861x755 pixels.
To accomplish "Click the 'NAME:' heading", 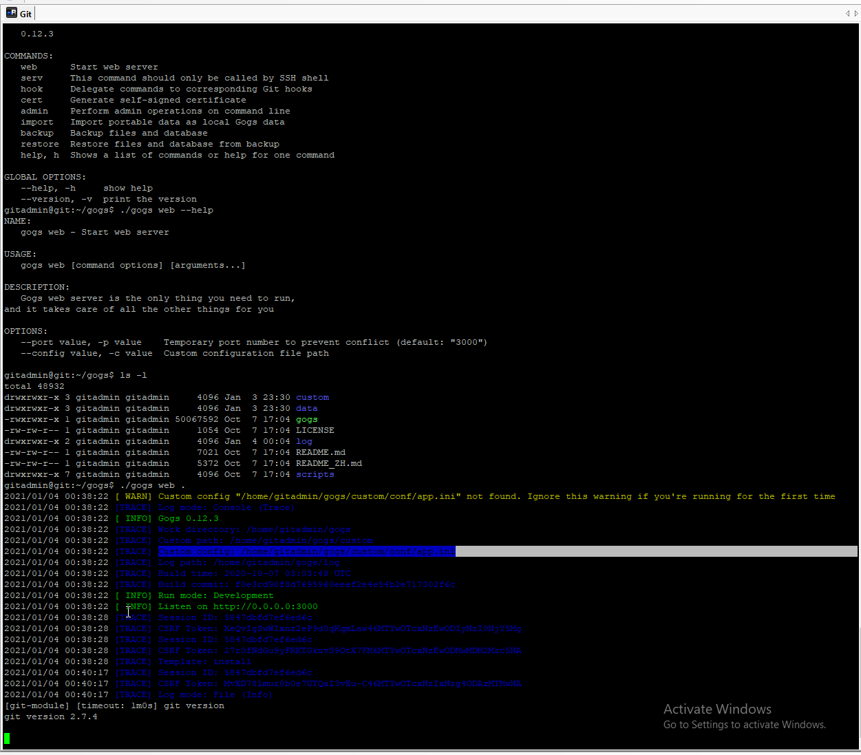I will tap(18, 221).
